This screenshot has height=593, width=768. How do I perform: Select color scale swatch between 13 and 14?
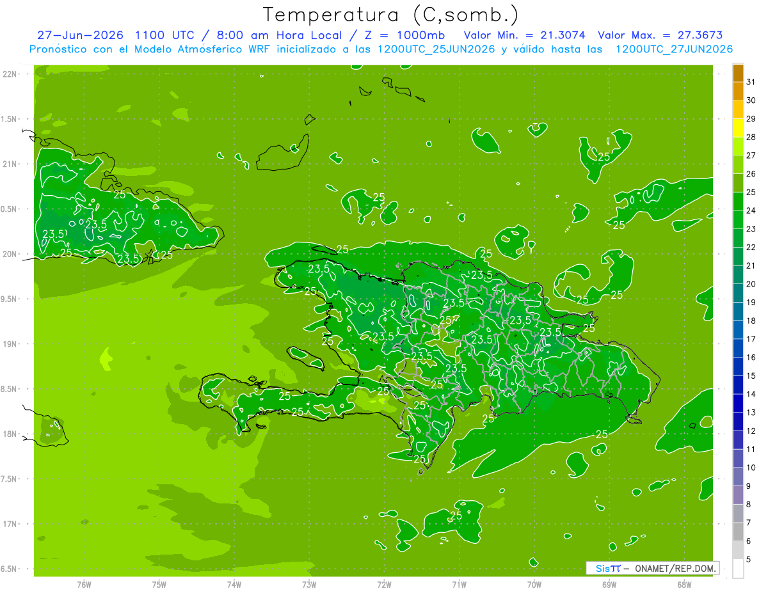(738, 404)
